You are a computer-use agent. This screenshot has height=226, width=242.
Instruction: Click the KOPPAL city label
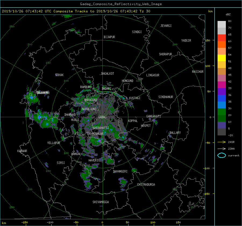pyautogui.click(x=133, y=121)
